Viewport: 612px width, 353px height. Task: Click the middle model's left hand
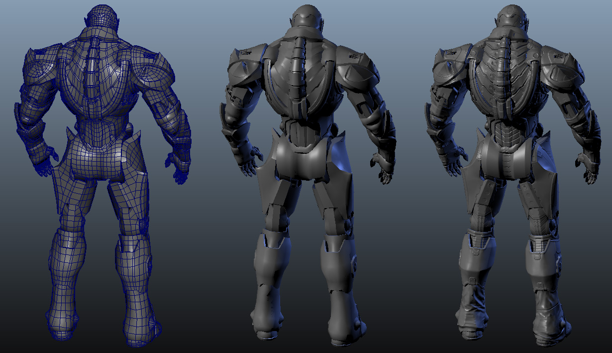(250, 162)
